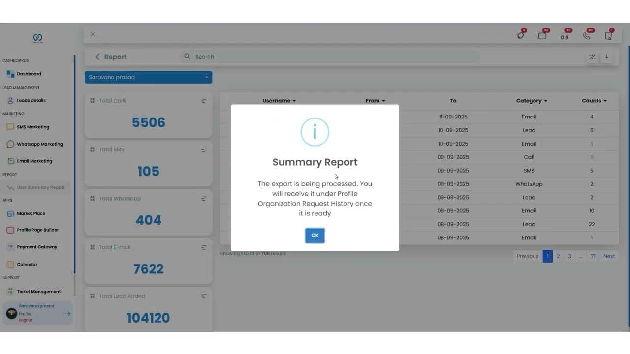The width and height of the screenshot is (630, 354).
Task: Click the download arrow export icon
Action: 606,57
